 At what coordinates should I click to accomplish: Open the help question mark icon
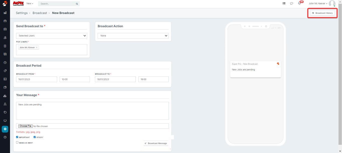click(x=5, y=137)
